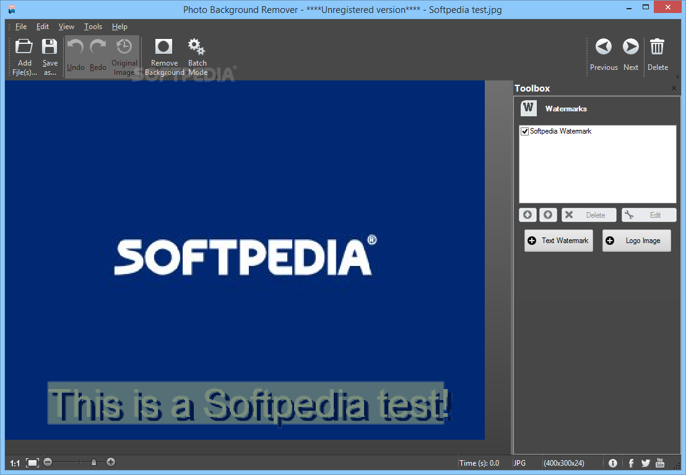
Task: Click fit-to-window zoom icon
Action: point(32,463)
